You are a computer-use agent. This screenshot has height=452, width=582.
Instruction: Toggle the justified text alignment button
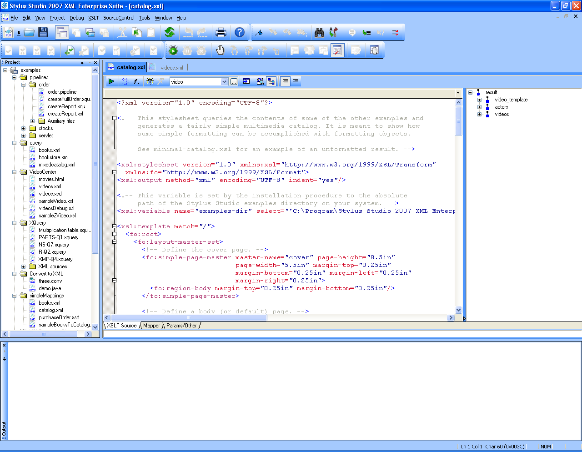point(285,81)
